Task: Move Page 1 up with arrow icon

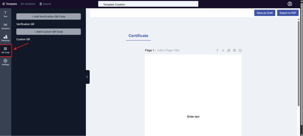Action: pos(217,50)
